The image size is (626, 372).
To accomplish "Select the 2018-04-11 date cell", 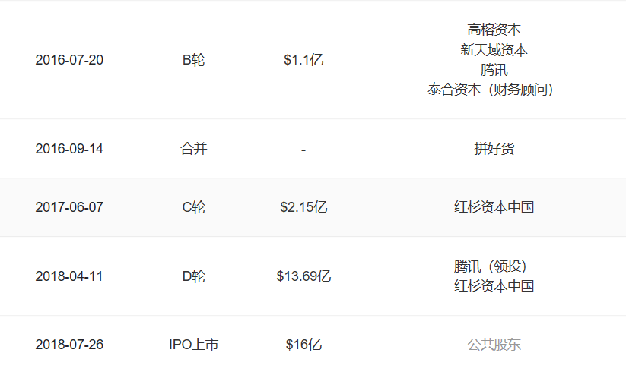I will pos(69,276).
